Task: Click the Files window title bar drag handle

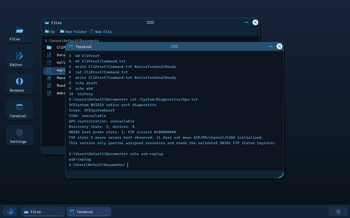Action: [x=150, y=22]
